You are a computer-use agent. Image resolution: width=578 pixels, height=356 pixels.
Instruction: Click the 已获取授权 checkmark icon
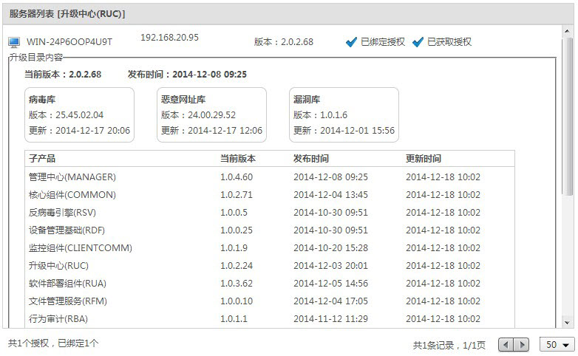pos(418,42)
